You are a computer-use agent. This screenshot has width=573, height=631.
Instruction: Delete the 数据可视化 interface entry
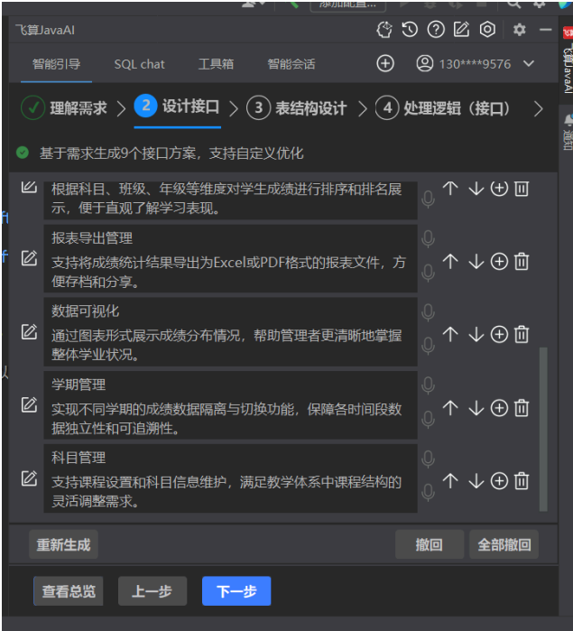pyautogui.click(x=522, y=334)
